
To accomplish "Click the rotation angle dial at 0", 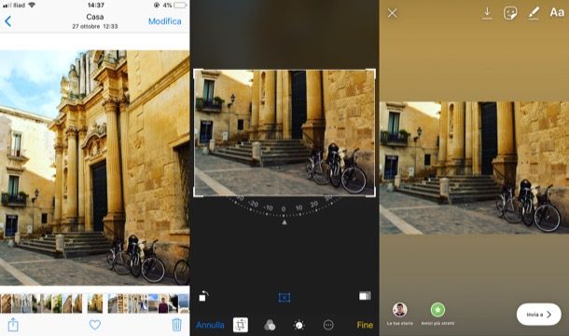I will pyautogui.click(x=284, y=209).
